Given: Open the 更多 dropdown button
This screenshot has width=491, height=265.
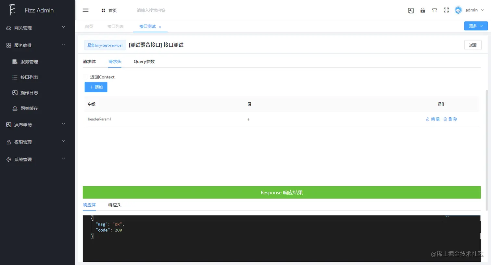Looking at the screenshot, I should (476, 26).
